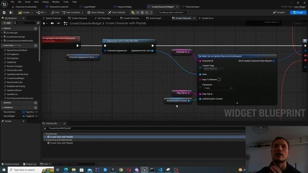Open My Blueprint settings gear
This screenshot has width=308, height=173.
click(38, 23)
